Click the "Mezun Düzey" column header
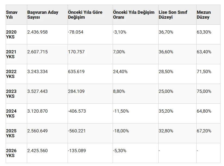This screenshot has width=224, height=166. click(204, 15)
